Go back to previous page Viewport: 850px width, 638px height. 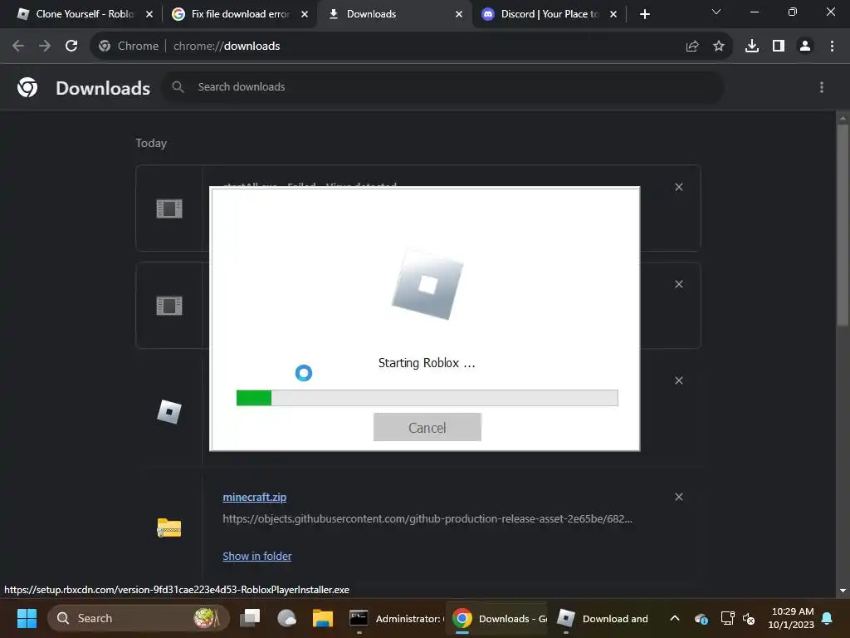pyautogui.click(x=18, y=47)
